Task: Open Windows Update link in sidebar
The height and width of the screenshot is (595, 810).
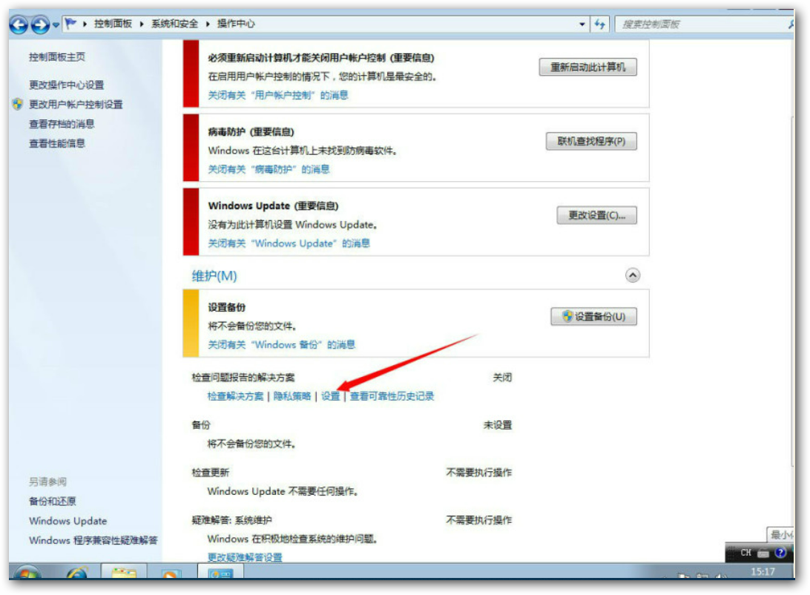Action: pyautogui.click(x=67, y=521)
